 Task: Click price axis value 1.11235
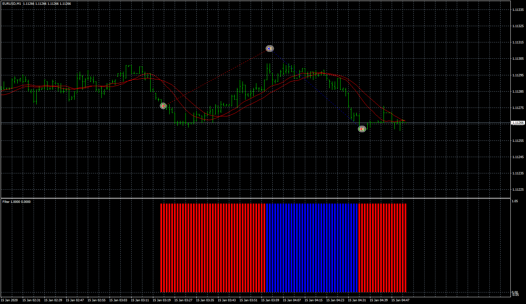click(518, 173)
